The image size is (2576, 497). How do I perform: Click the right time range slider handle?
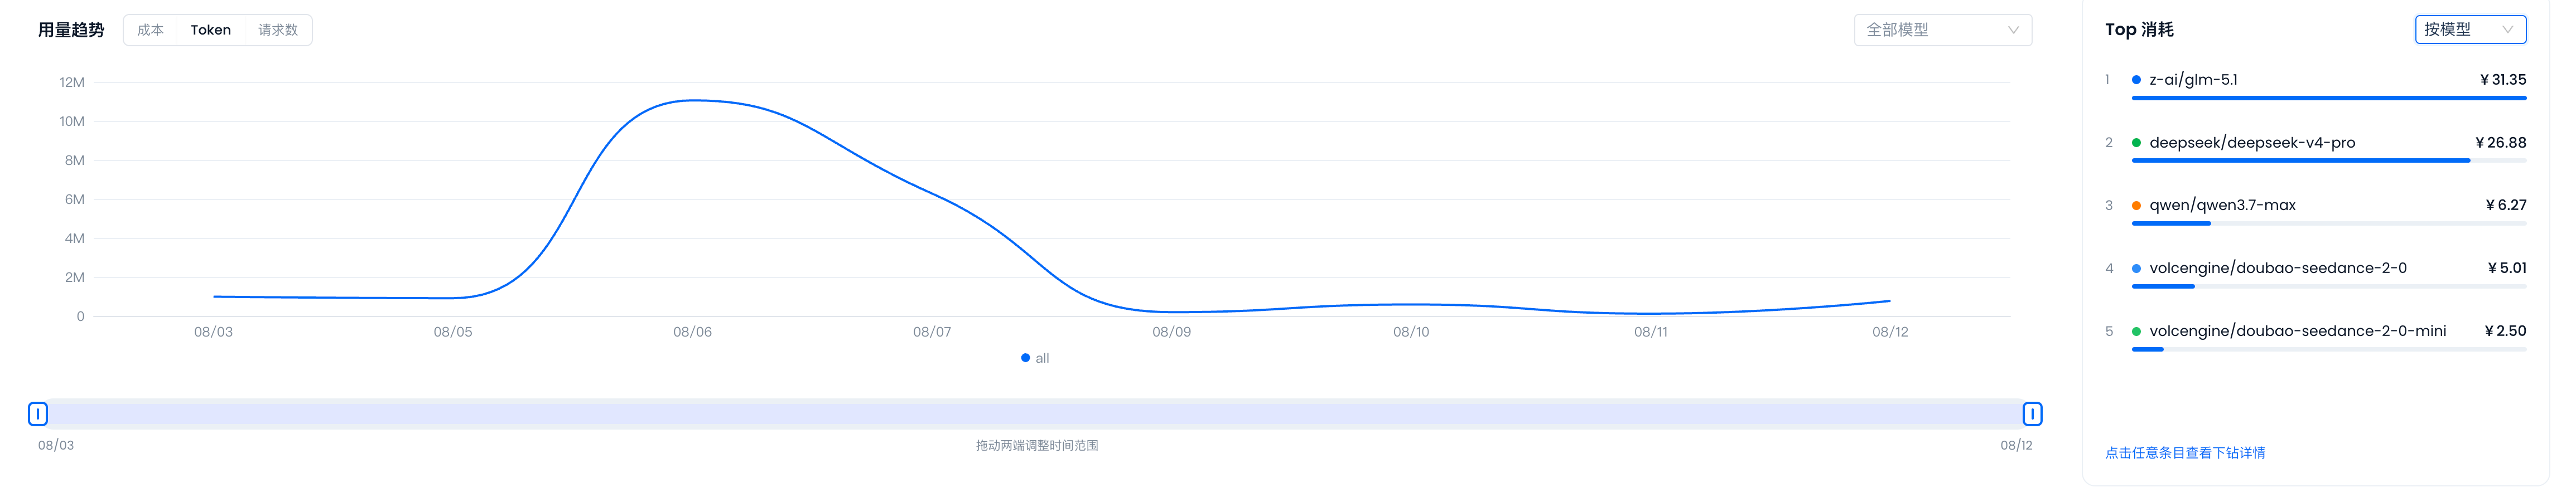click(x=2032, y=414)
